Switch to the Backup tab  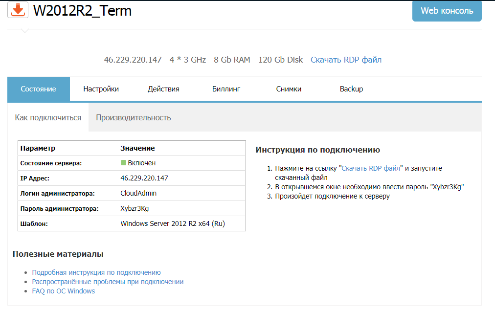point(351,89)
